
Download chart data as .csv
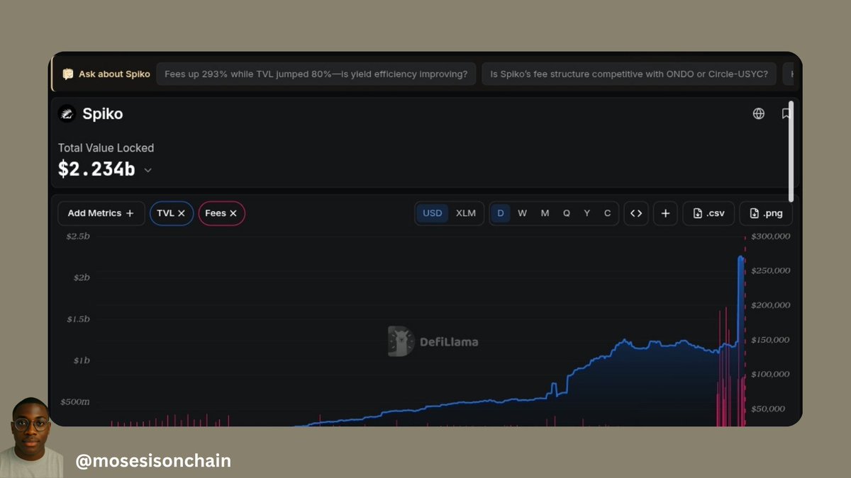[x=708, y=213]
